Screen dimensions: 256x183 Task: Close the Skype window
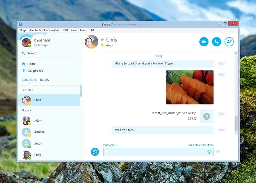[x=233, y=24]
